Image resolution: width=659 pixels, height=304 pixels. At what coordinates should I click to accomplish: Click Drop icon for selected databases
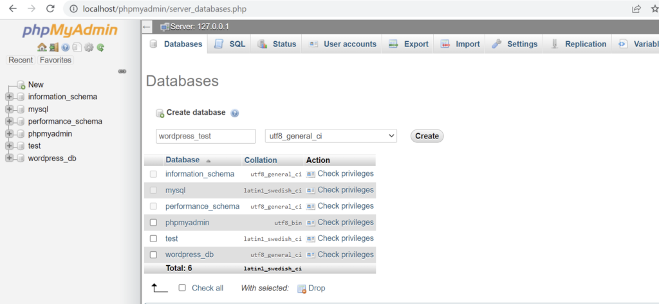301,289
